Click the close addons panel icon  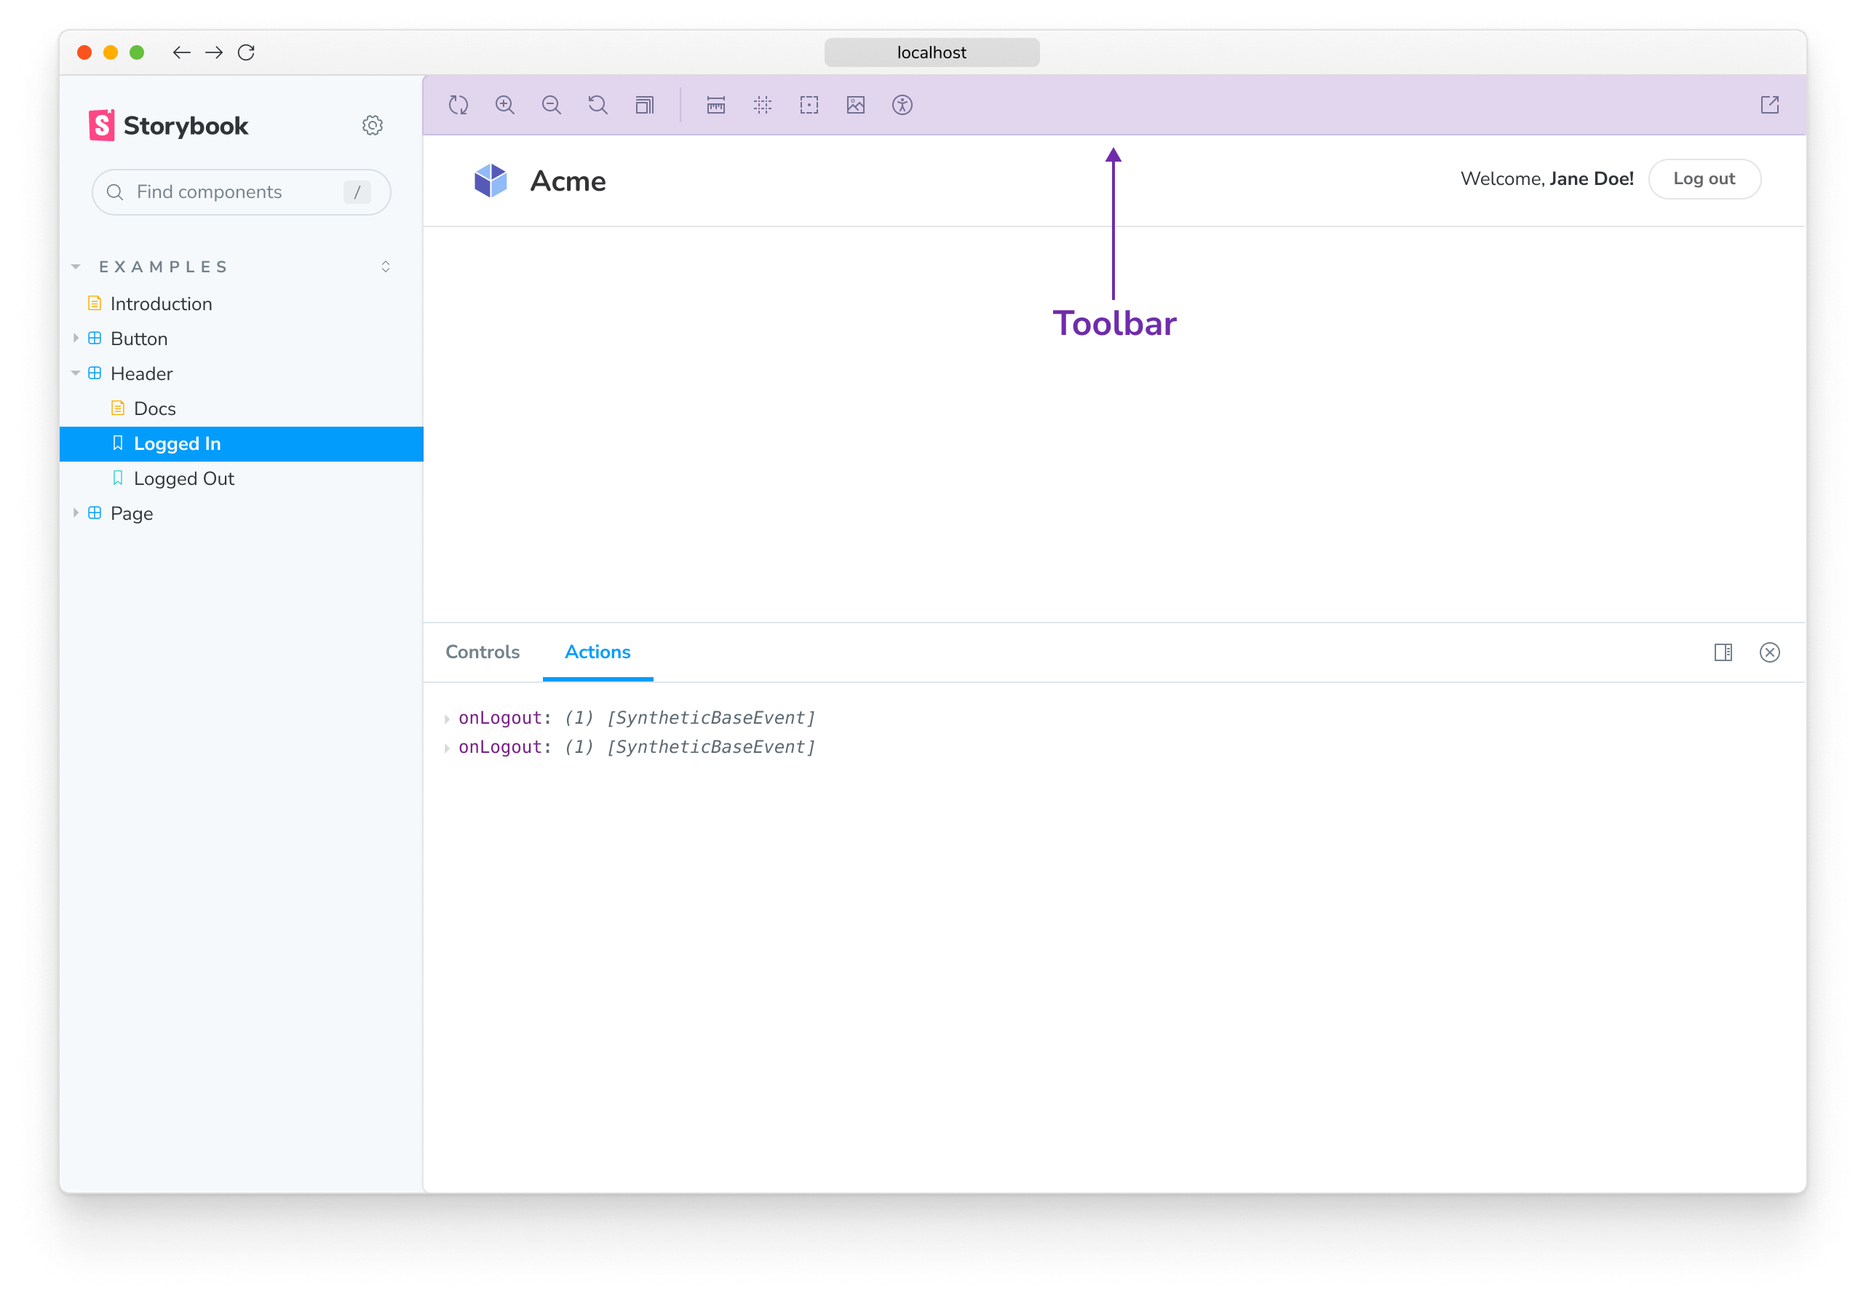point(1770,652)
